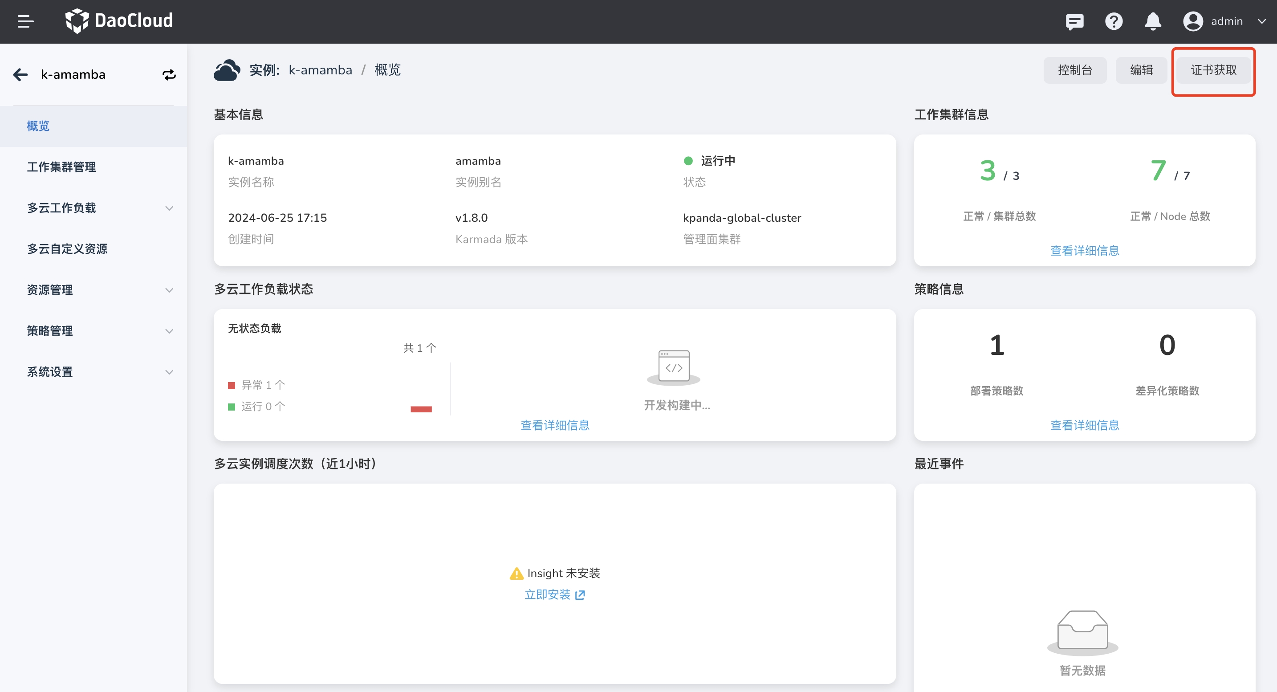1277x692 pixels.
Task: Expand 策略管理 sidebar section
Action: [x=169, y=331]
